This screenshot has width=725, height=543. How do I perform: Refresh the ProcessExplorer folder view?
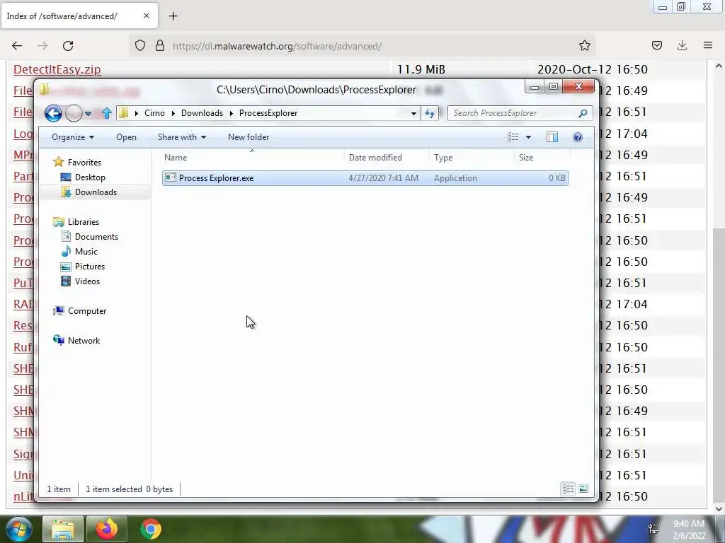pos(430,114)
